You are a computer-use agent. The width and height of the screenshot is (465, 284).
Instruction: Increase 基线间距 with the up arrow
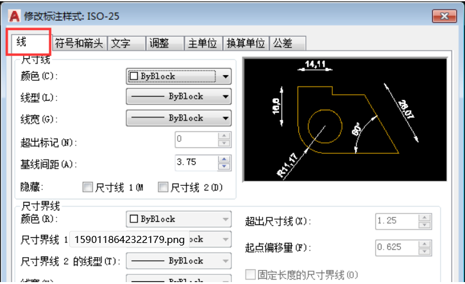(x=224, y=159)
